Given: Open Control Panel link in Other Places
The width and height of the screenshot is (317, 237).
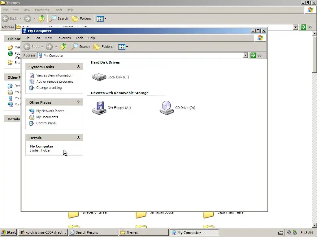Looking at the screenshot, I should (46, 123).
